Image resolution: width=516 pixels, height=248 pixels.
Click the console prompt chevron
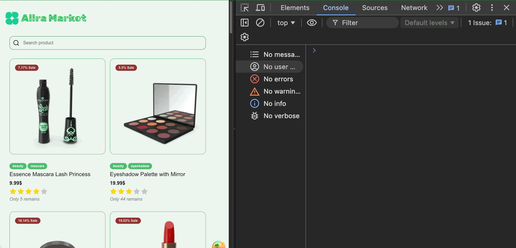[314, 50]
